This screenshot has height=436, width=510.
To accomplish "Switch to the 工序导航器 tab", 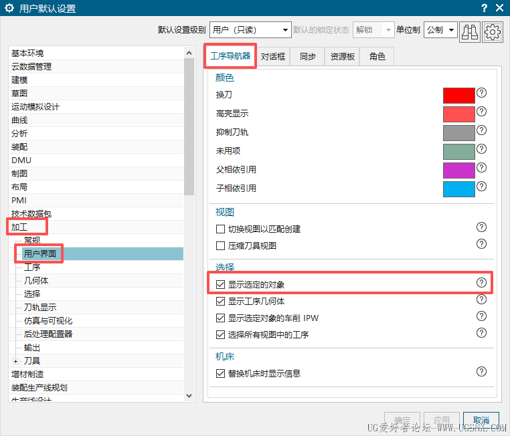I will pyautogui.click(x=230, y=56).
